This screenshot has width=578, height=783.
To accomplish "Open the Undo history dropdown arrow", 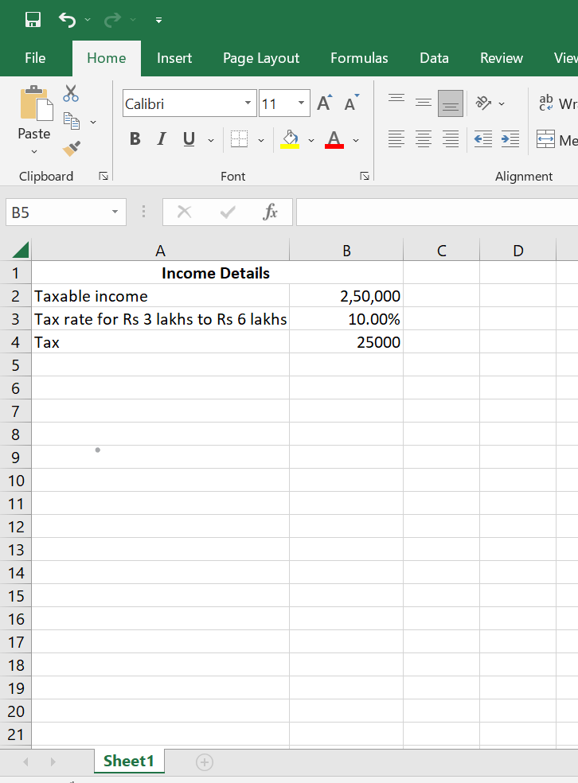I will [x=88, y=20].
